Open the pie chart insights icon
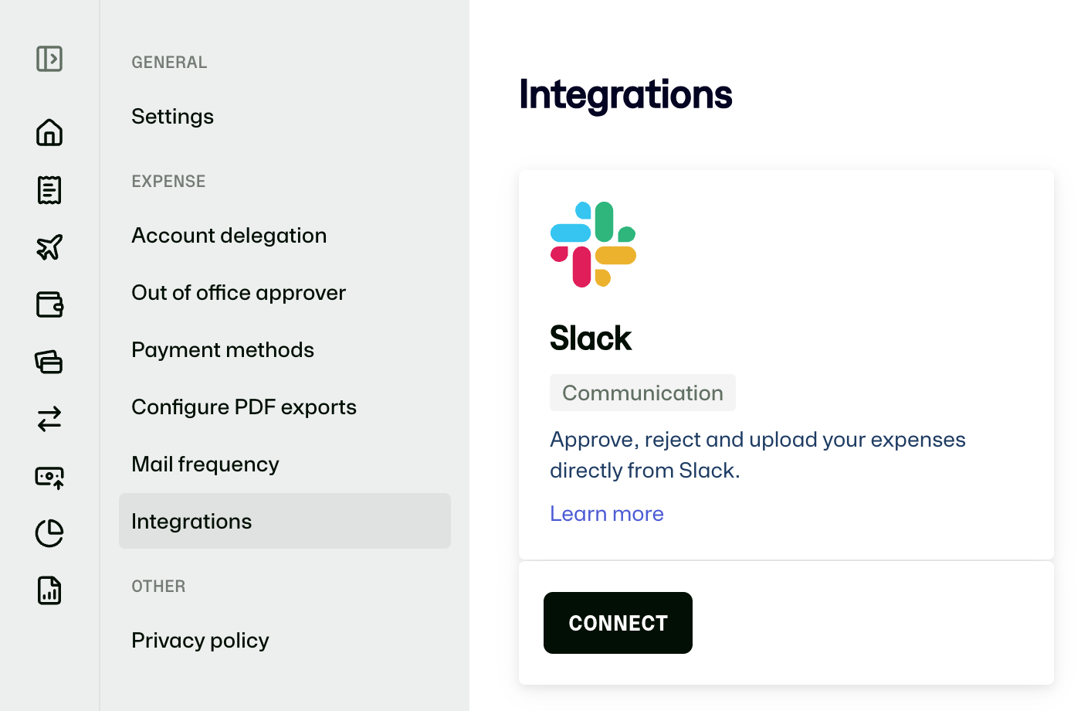 (49, 533)
